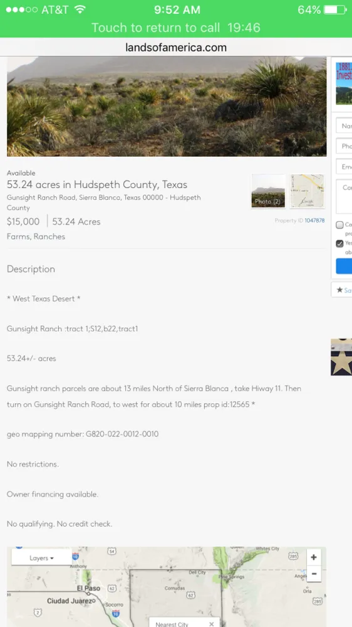Tap the green return to call banner
The width and height of the screenshot is (352, 627).
[x=176, y=28]
